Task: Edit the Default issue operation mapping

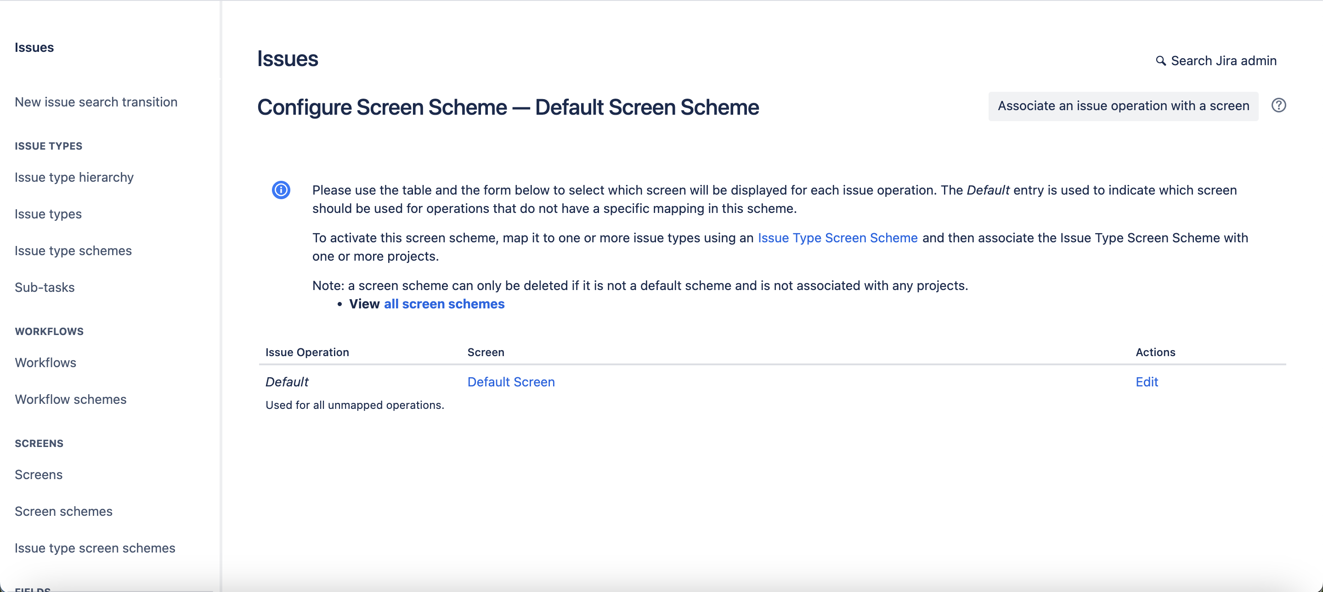Action: coord(1147,382)
